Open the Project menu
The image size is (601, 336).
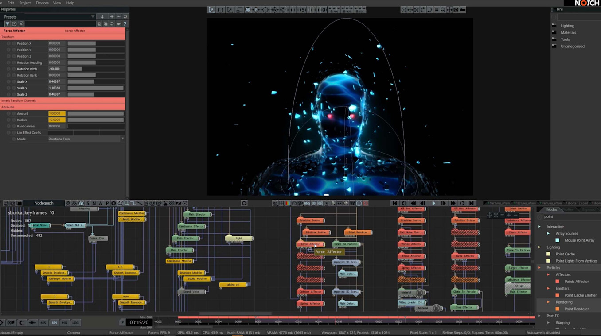tap(25, 3)
